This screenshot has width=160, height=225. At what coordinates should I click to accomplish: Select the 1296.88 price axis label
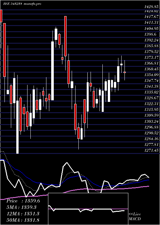click(x=151, y=127)
